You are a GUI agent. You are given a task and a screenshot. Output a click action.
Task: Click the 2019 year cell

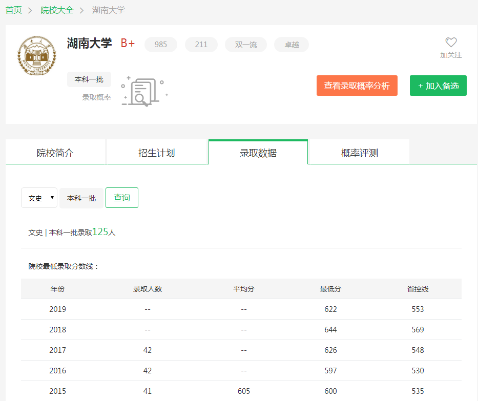[x=57, y=309]
